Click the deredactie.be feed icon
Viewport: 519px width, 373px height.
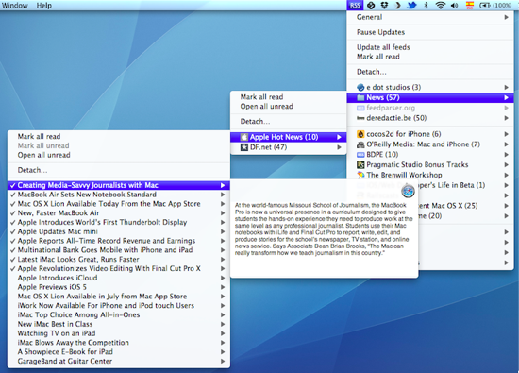click(360, 118)
